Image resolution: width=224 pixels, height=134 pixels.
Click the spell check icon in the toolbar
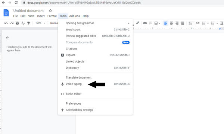point(23,23)
